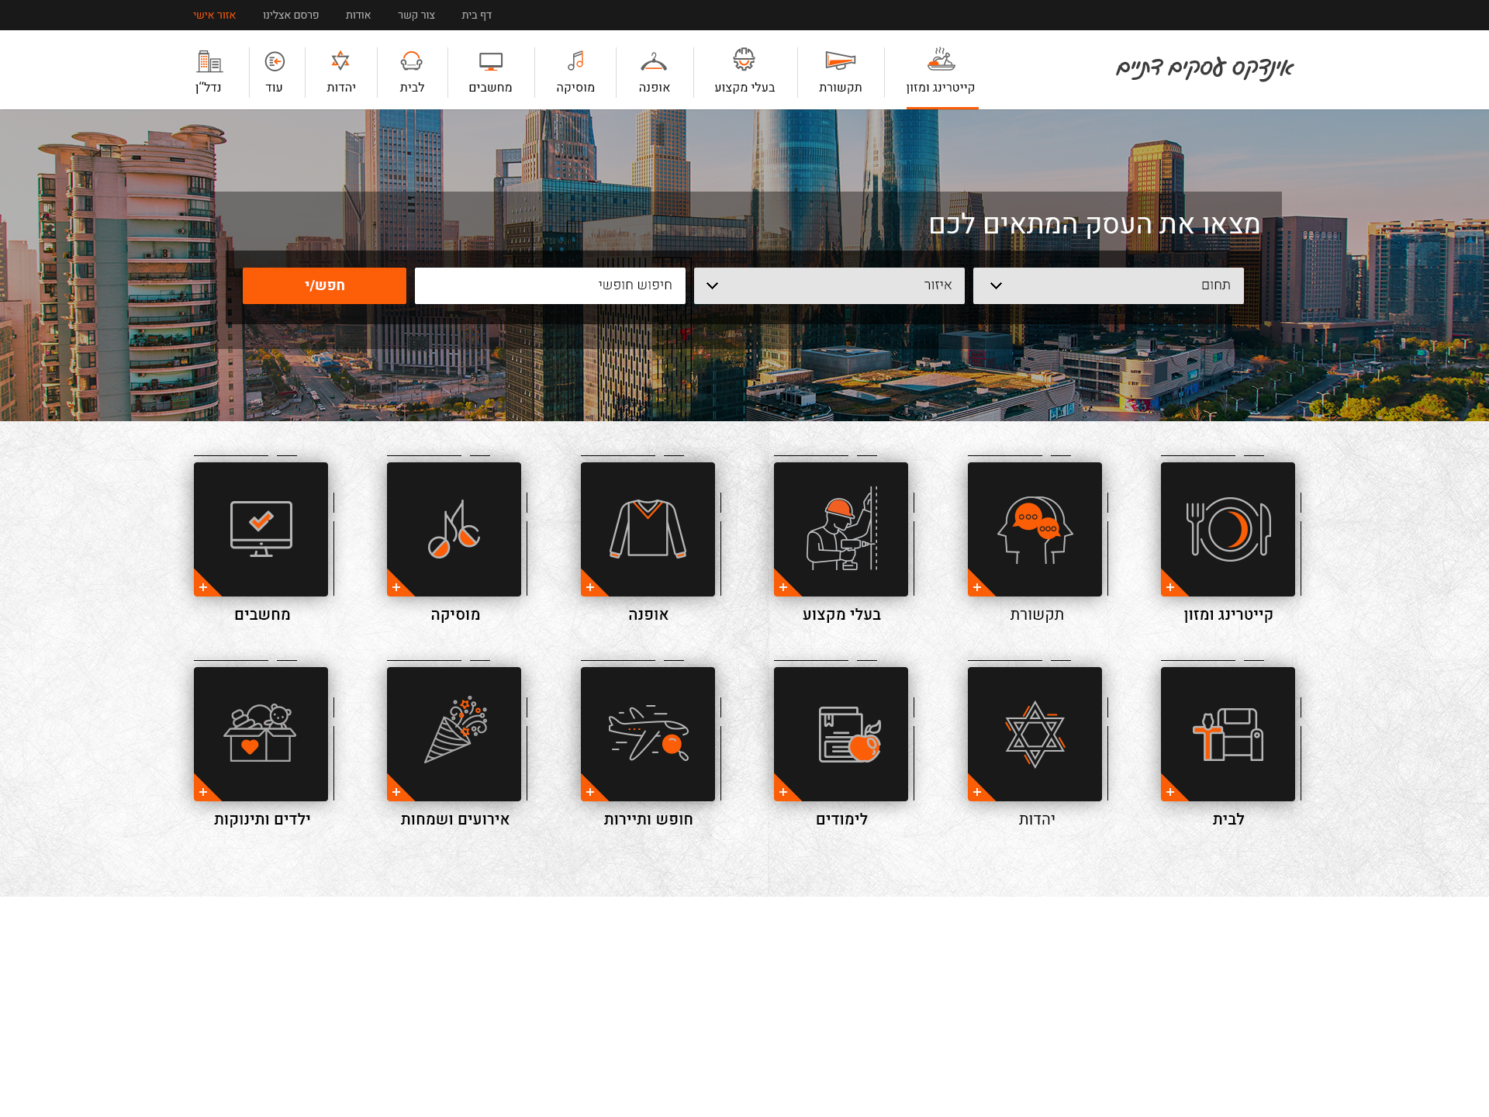1489x1117 pixels.
Task: Click the צור קשר contact link
Action: pos(416,16)
